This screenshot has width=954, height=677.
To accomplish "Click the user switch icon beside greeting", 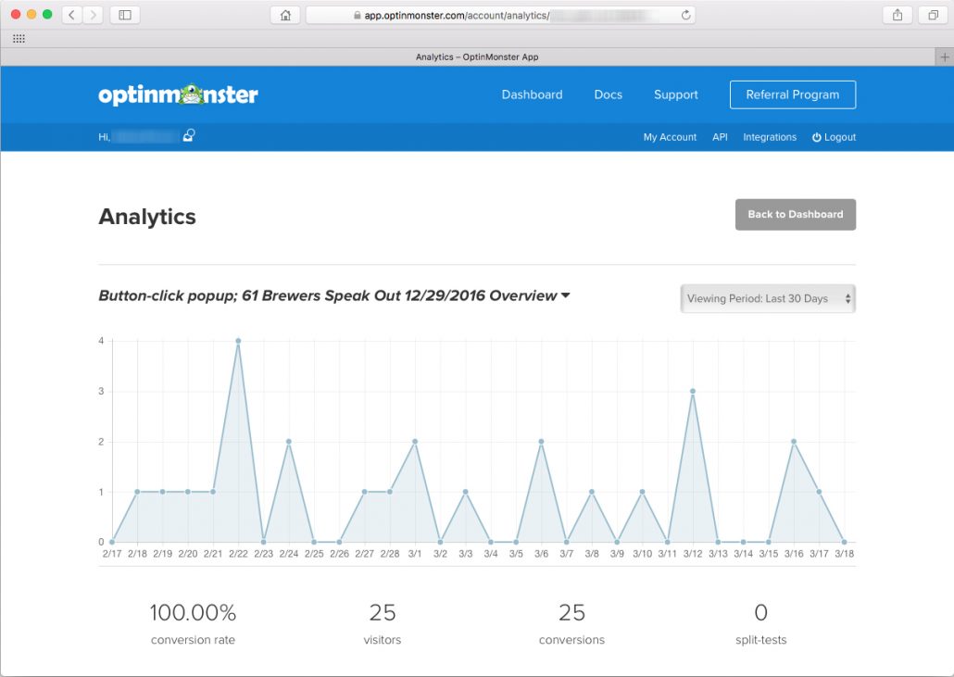I will coord(189,135).
